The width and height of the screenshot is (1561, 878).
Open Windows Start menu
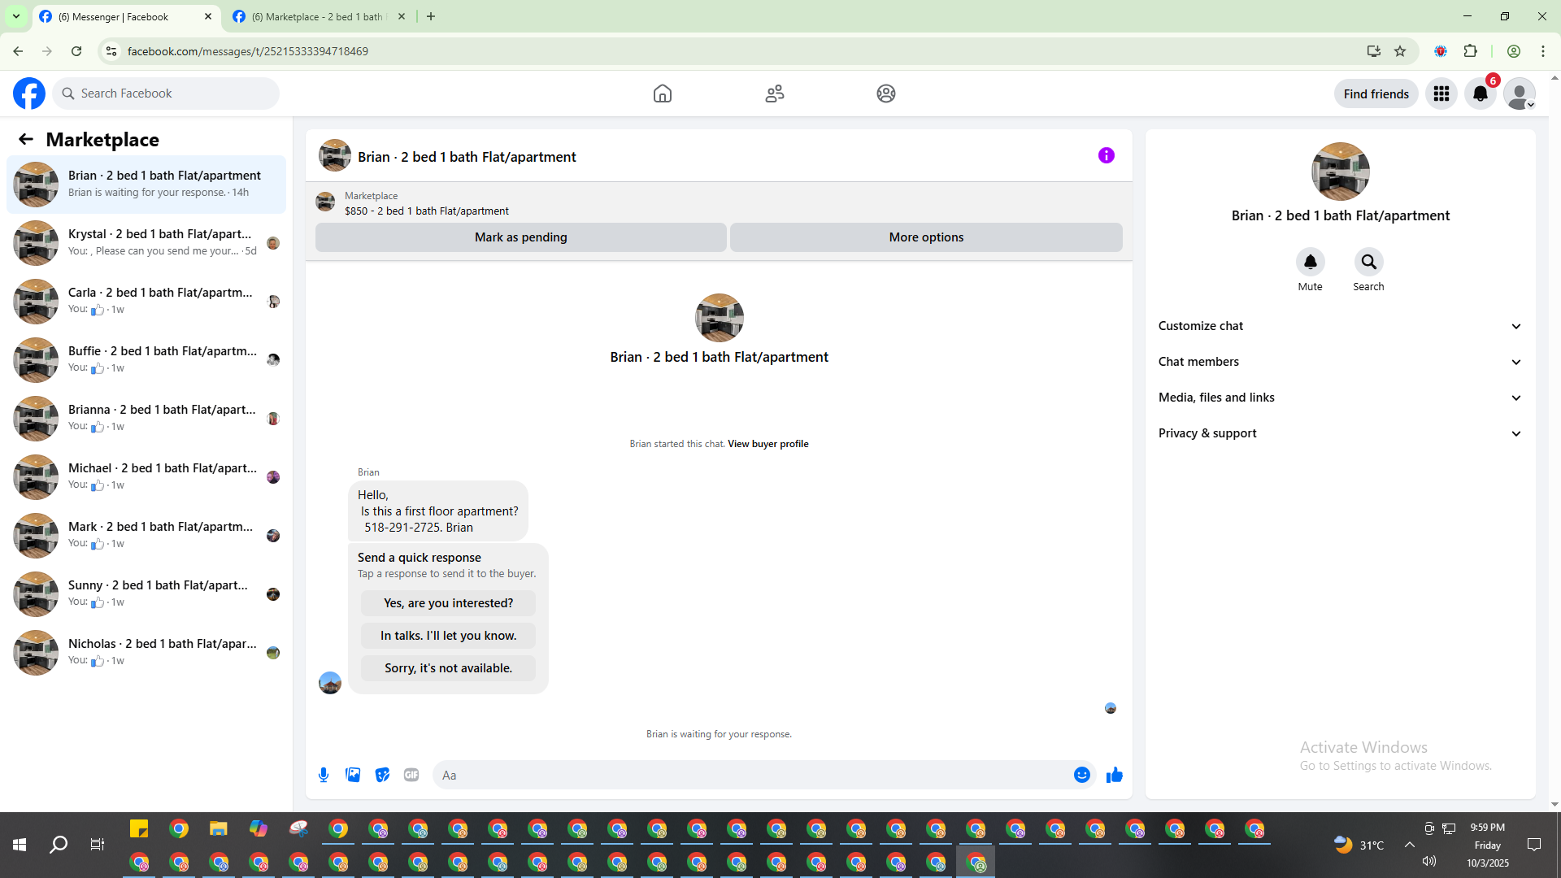point(20,845)
